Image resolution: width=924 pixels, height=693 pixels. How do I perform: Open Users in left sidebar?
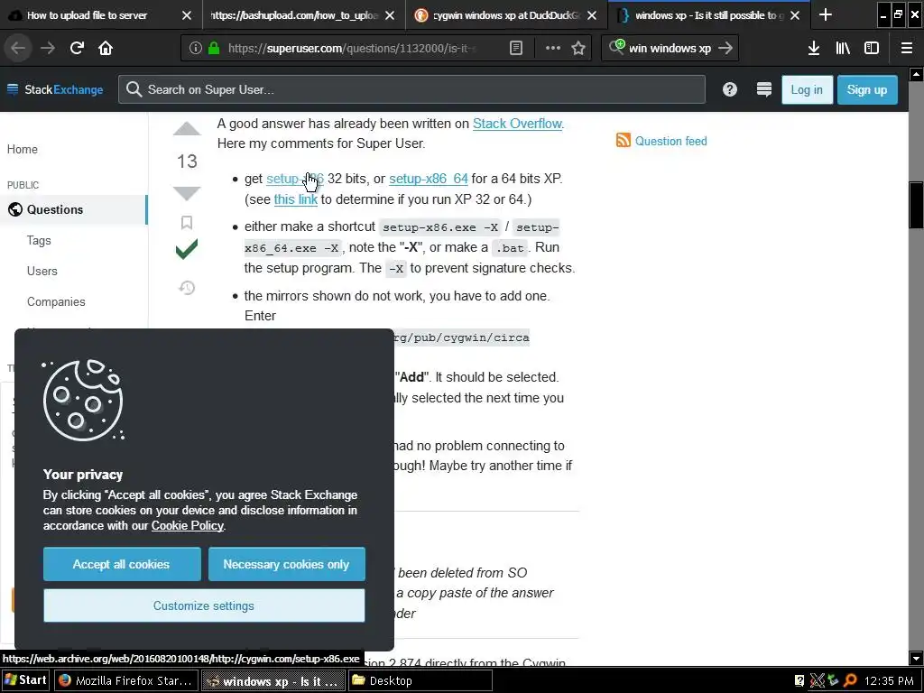42,271
